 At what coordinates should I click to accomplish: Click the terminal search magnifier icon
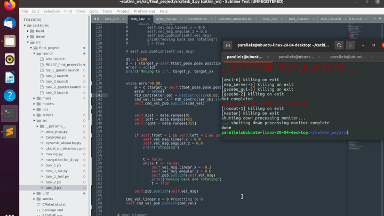coord(339,45)
